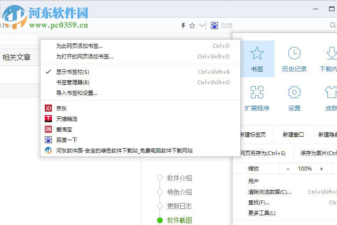Open the 爱淘宝 bookmark

point(140,129)
